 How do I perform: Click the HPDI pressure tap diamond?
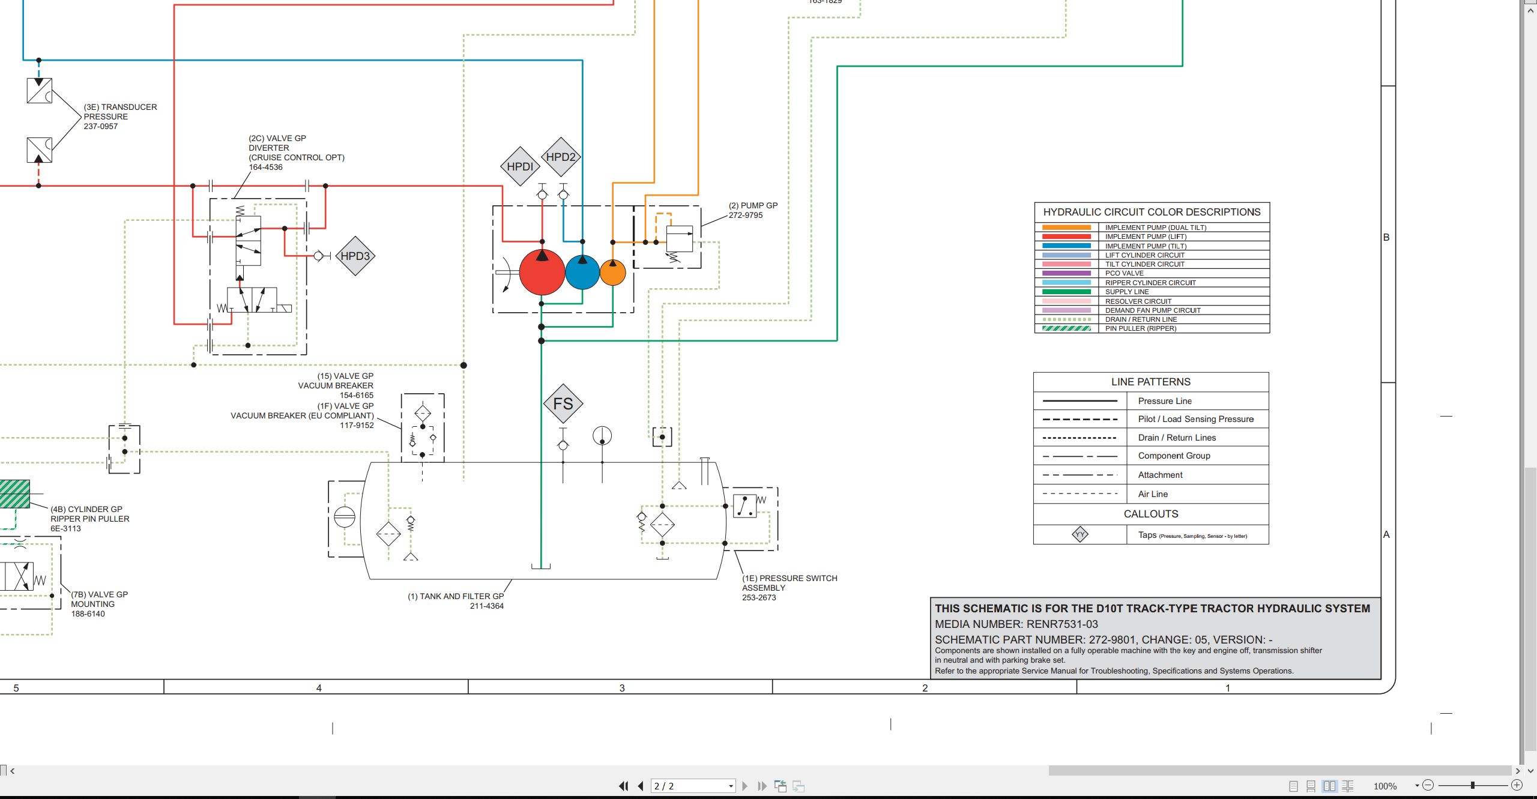point(520,166)
